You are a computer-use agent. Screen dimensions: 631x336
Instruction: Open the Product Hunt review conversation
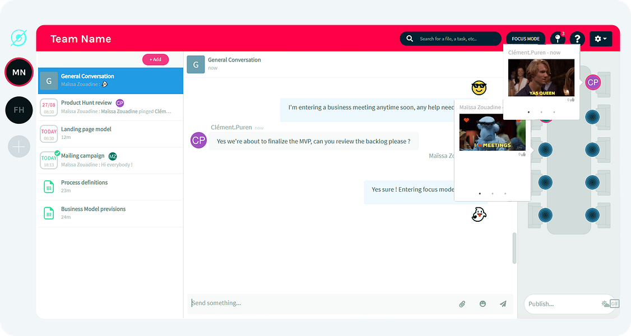pos(110,107)
